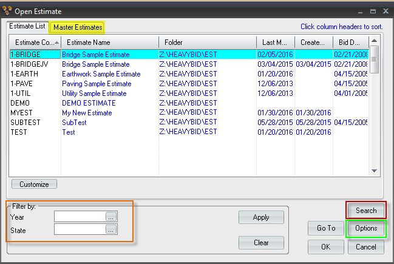Click the Search button

click(x=366, y=211)
